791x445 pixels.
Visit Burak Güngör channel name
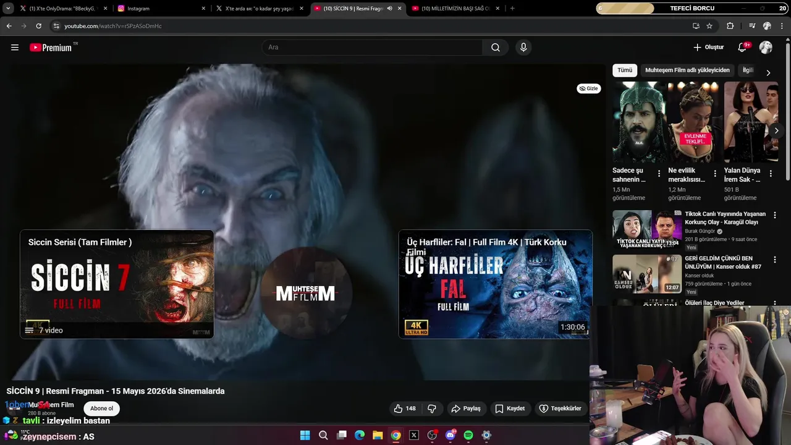point(700,231)
